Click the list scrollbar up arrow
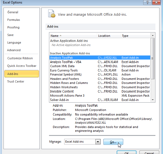163x154 pixels. click(x=153, y=35)
